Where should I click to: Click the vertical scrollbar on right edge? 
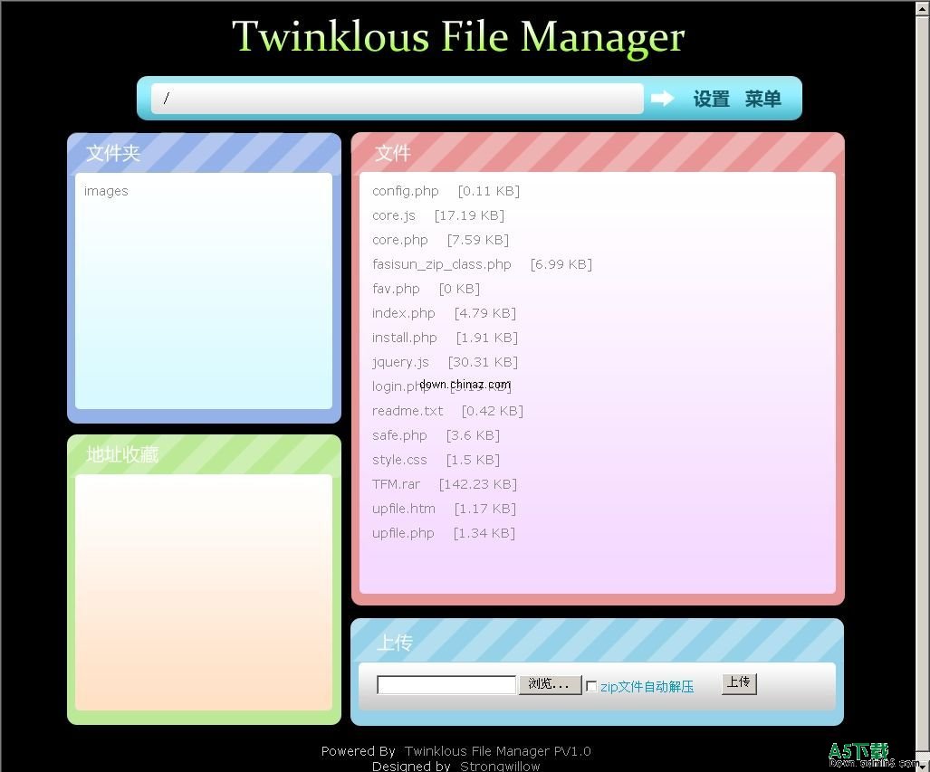coord(923,386)
